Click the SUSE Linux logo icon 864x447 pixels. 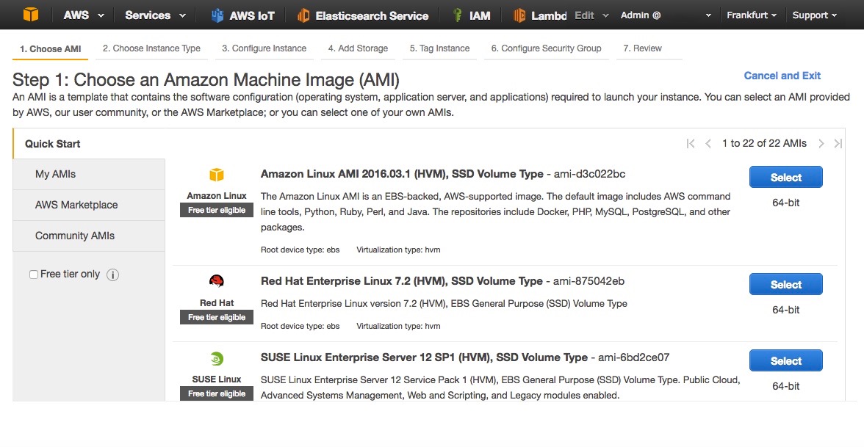(217, 359)
